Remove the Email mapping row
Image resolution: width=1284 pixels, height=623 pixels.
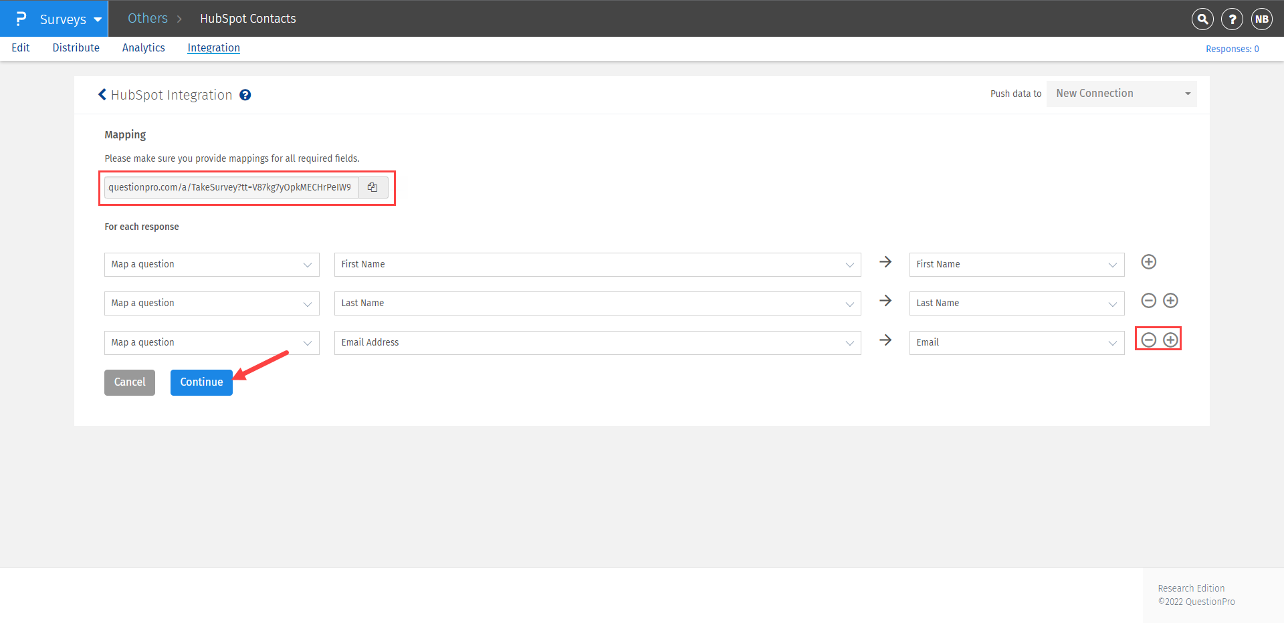pyautogui.click(x=1148, y=340)
